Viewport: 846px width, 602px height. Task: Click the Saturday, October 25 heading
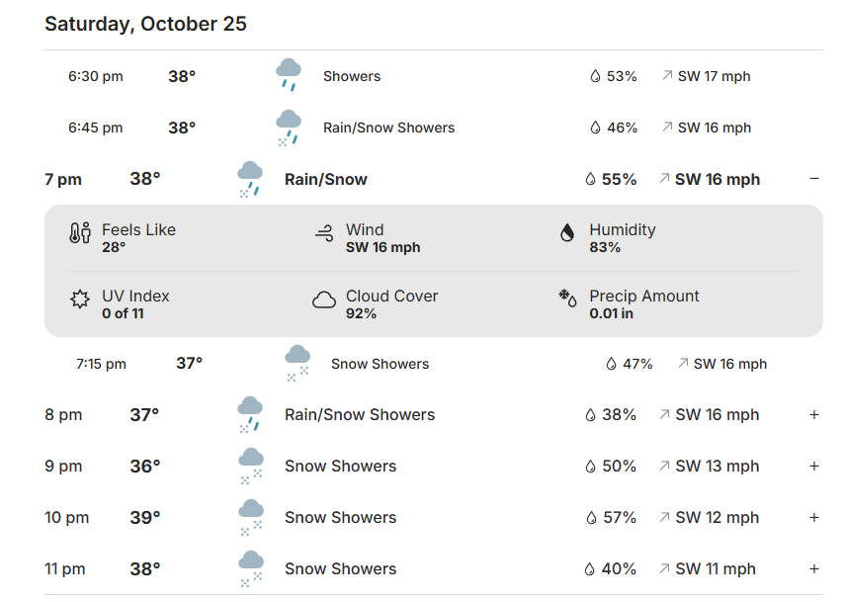point(145,24)
